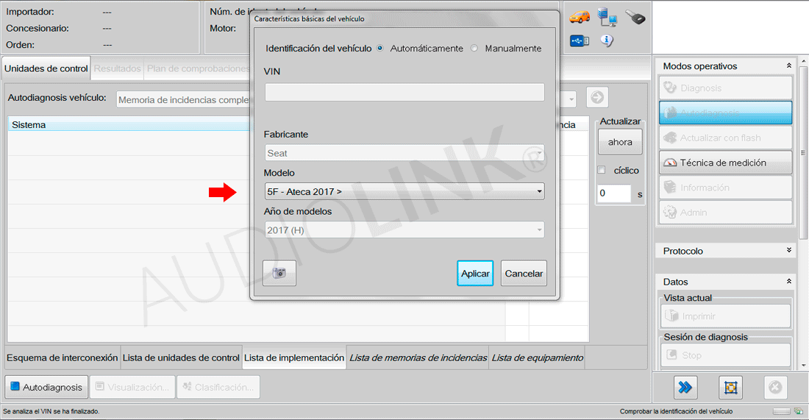Click the blue USB interface icon
Image resolution: width=809 pixels, height=420 pixels.
(580, 40)
